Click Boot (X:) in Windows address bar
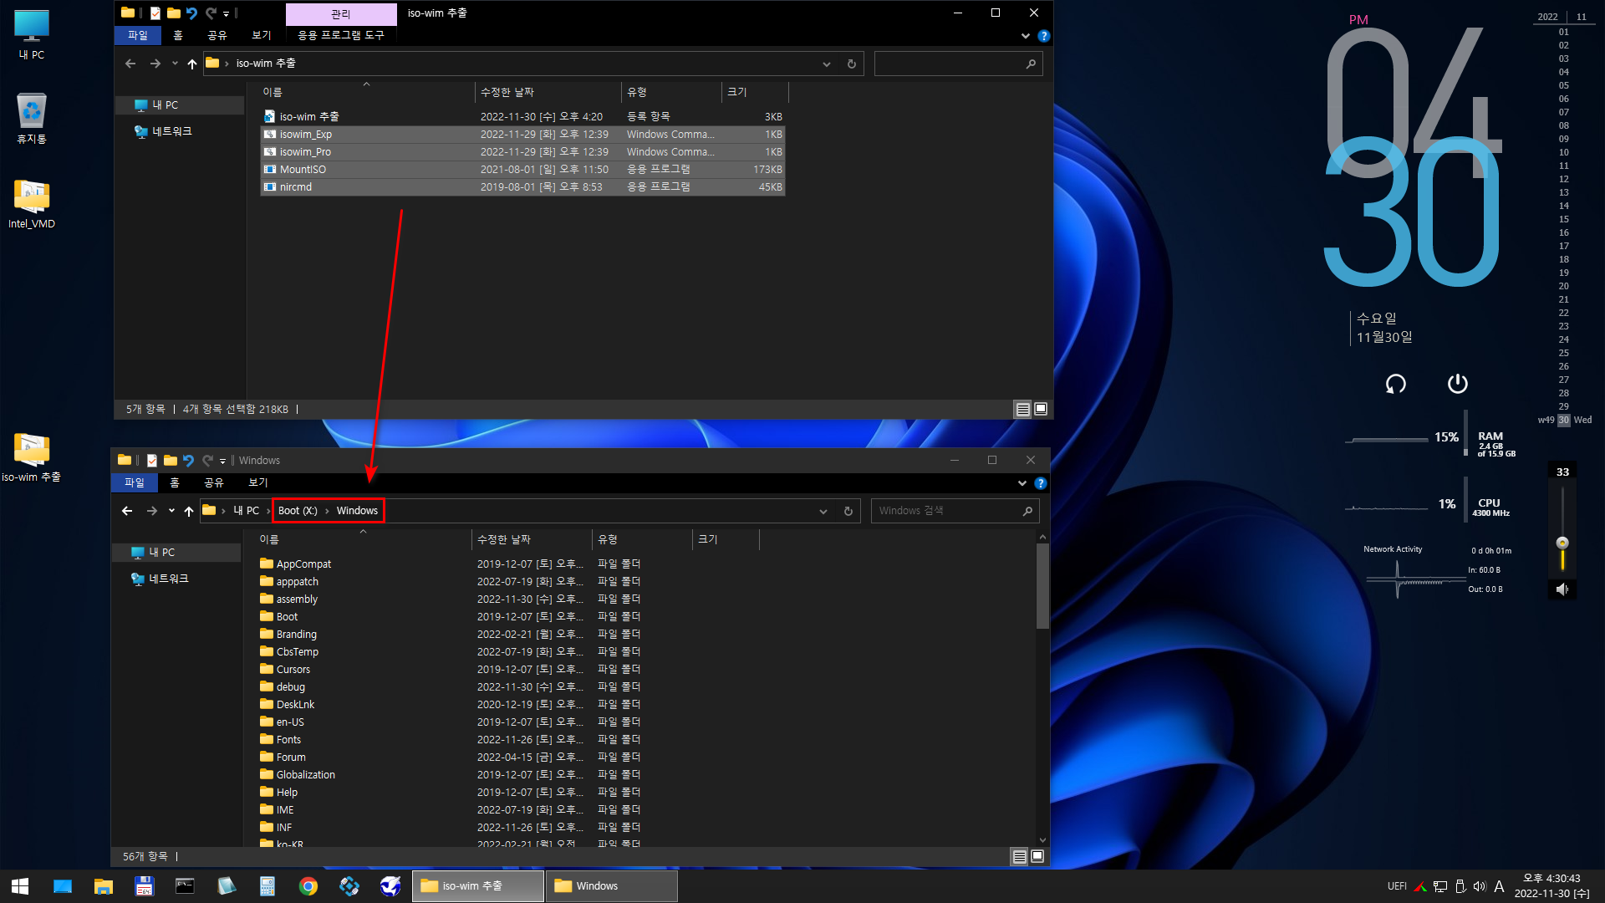1605x903 pixels. [x=298, y=511]
